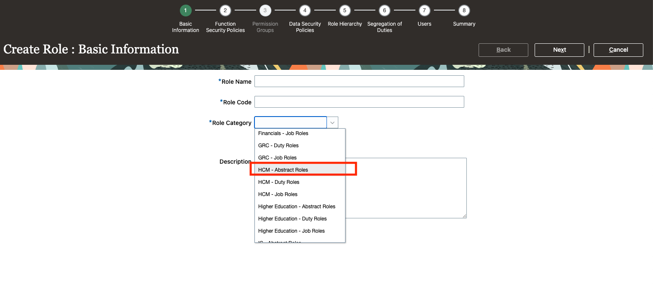The image size is (653, 284).
Task: Choose Higher Education - Duty Roles
Action: (x=292, y=219)
